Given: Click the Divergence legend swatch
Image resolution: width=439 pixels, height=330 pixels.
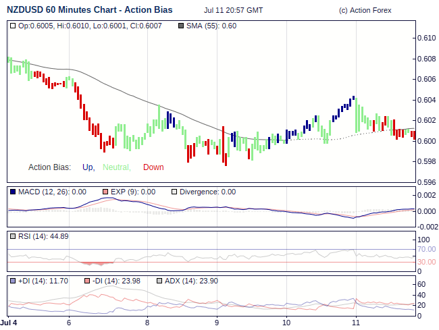Looking at the screenshot, I should pyautogui.click(x=174, y=192).
